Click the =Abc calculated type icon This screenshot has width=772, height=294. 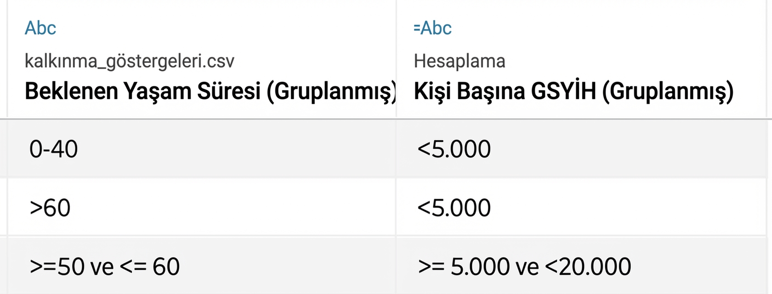point(432,28)
